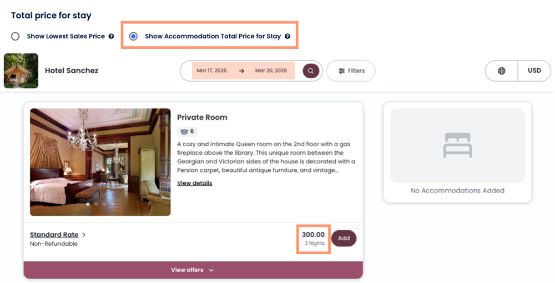Click the search magnifier icon
Screen dimensions: 555x283
pyautogui.click(x=311, y=71)
